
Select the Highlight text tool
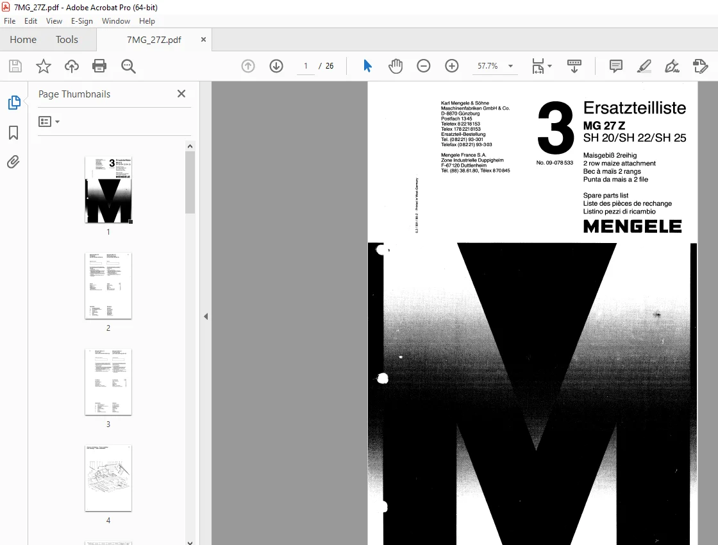click(x=644, y=66)
